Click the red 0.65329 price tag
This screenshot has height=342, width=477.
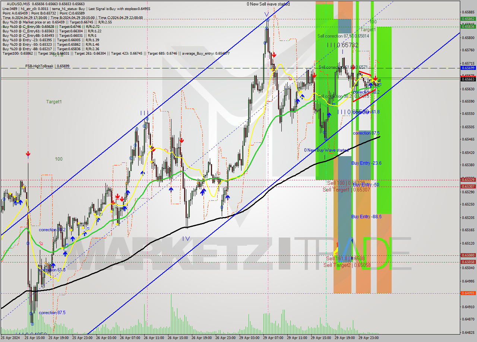click(468, 180)
